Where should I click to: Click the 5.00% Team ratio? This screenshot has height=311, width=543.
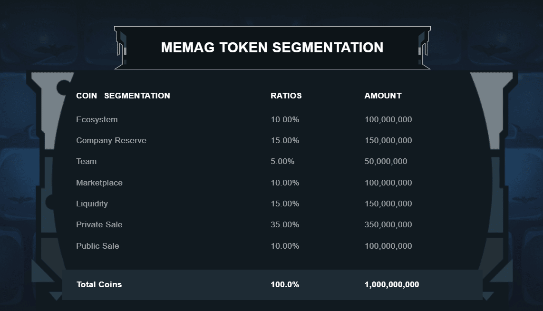coord(282,161)
